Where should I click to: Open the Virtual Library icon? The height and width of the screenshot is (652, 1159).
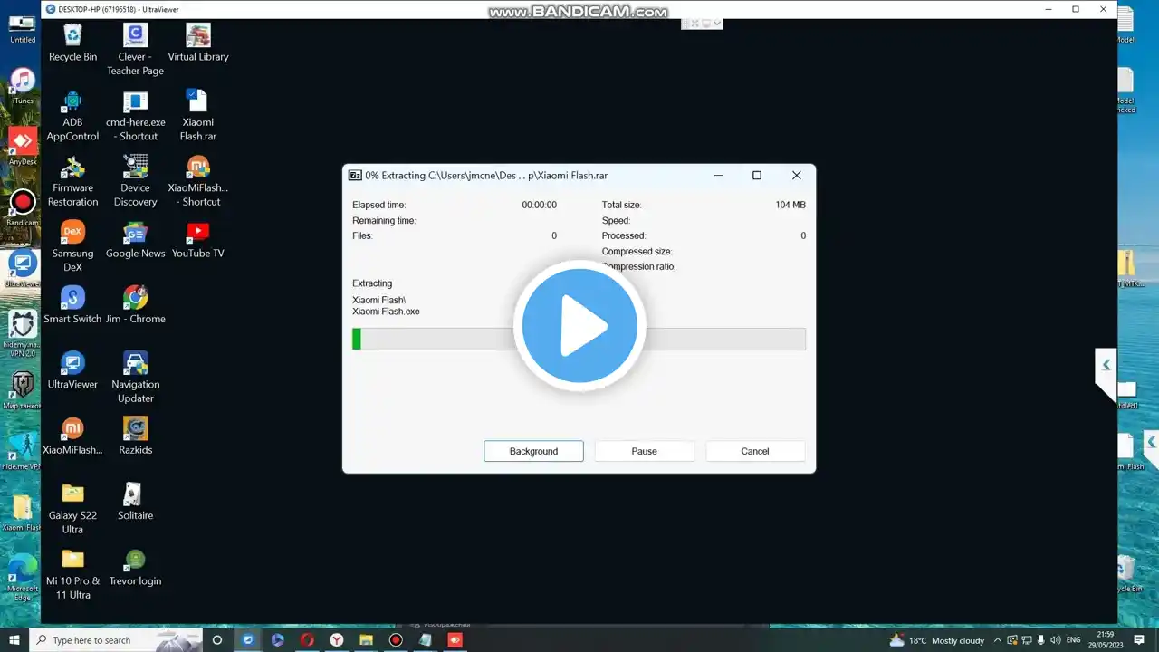(x=197, y=43)
